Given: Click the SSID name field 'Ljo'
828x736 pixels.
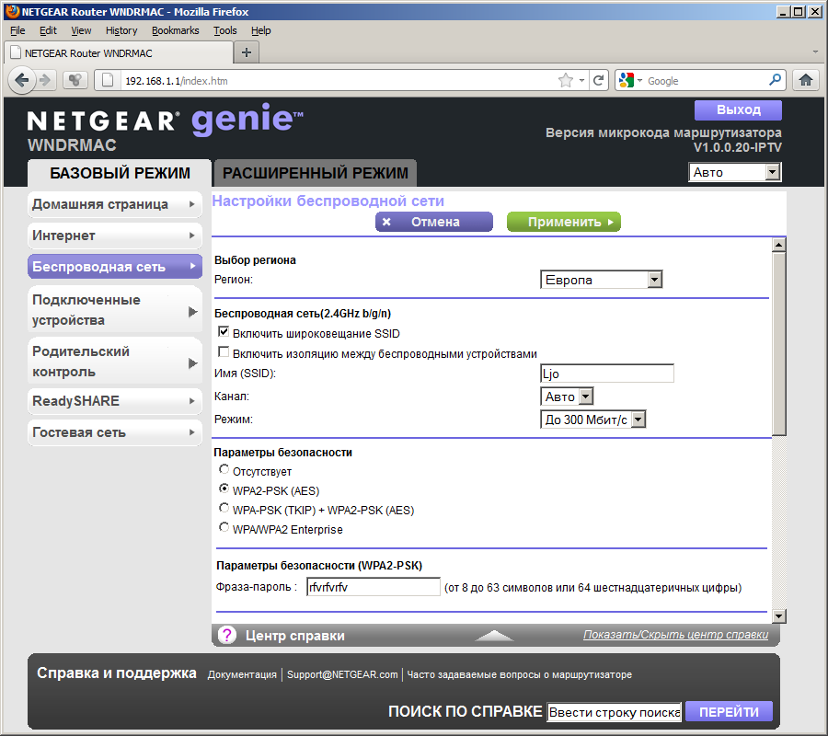Looking at the screenshot, I should point(607,374).
